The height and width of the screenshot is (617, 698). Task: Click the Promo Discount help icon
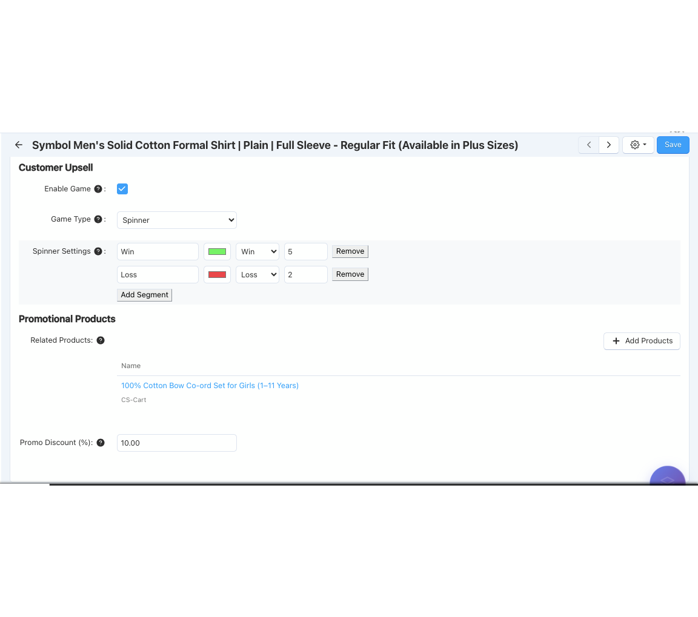[101, 443]
